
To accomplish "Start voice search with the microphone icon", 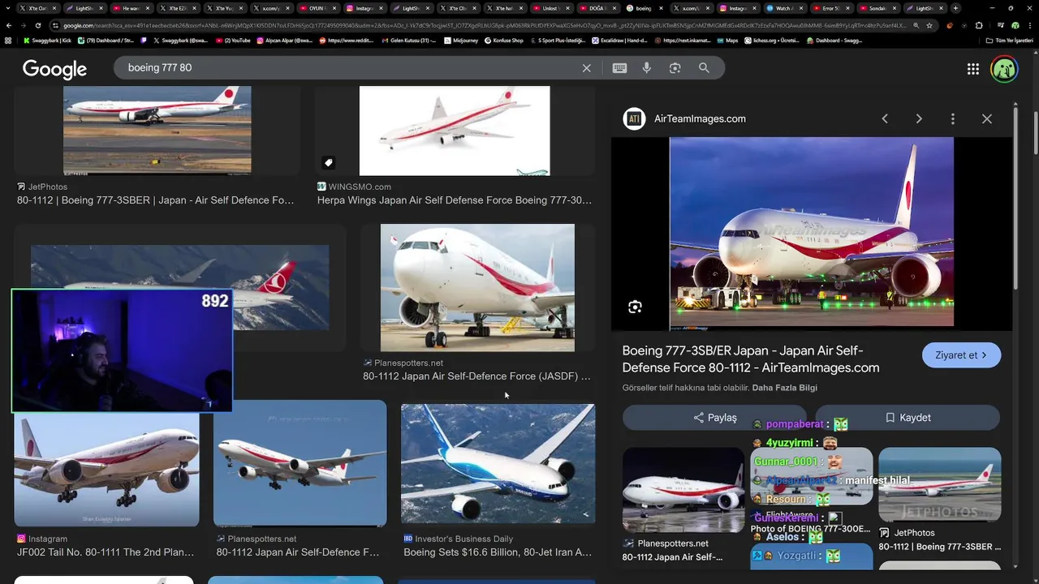I will click(x=647, y=68).
